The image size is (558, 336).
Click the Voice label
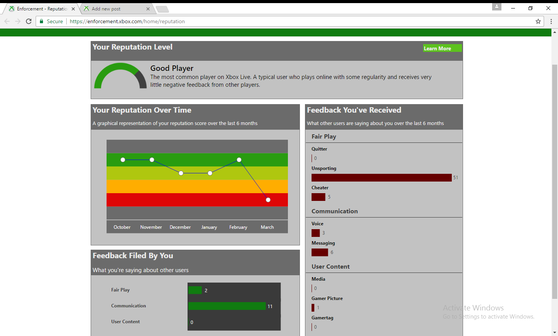[x=317, y=224]
